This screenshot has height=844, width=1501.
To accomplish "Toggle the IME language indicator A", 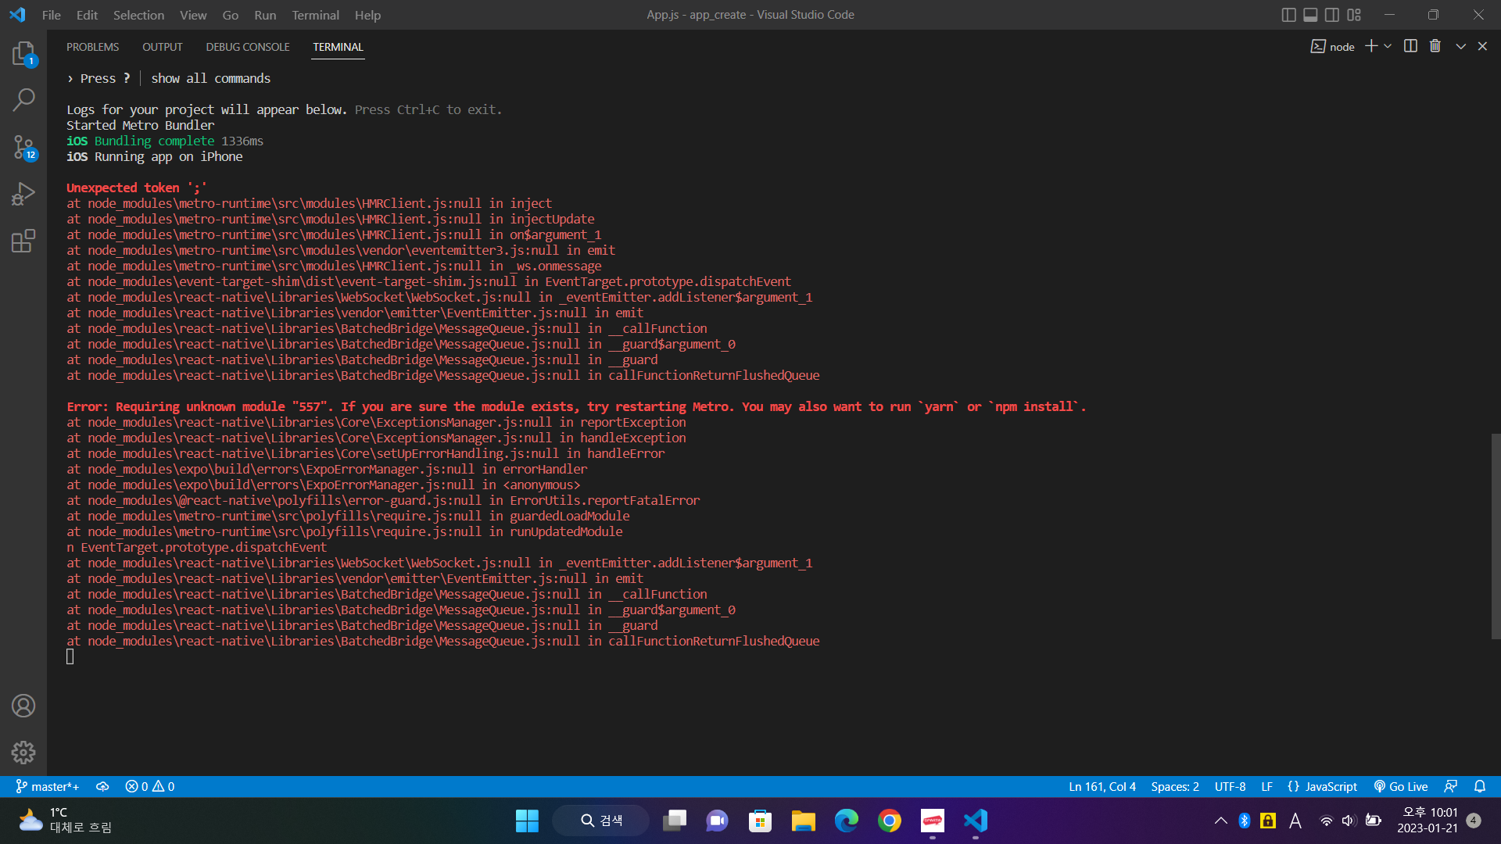I will pos(1295,821).
